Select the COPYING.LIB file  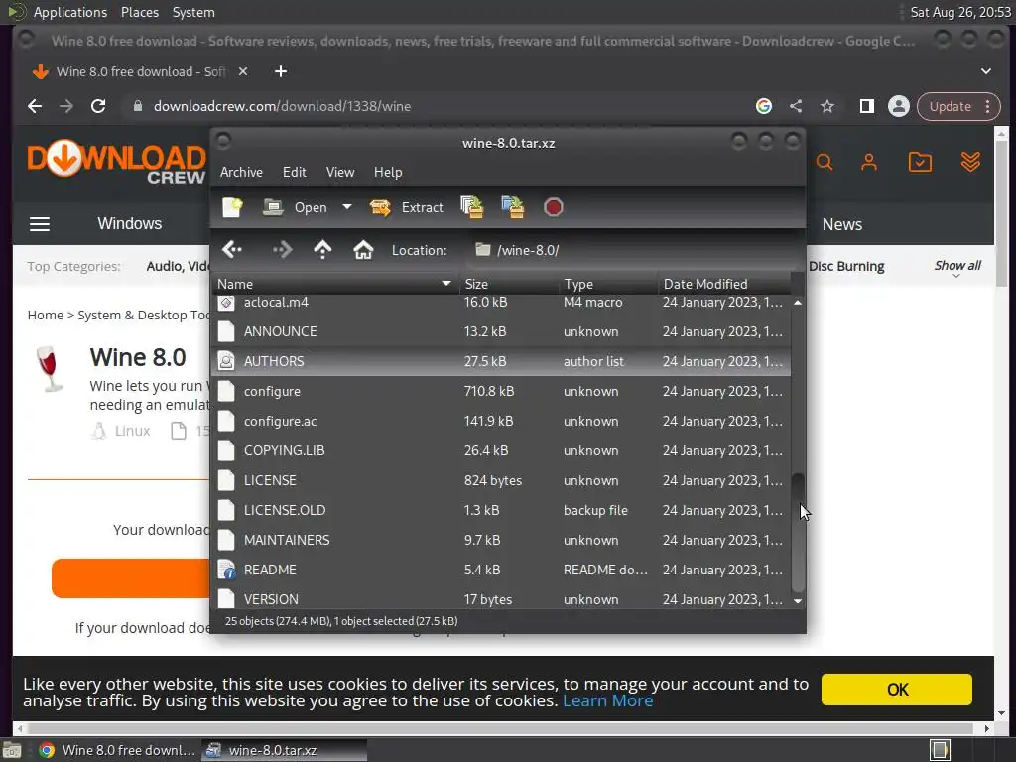[501, 451]
